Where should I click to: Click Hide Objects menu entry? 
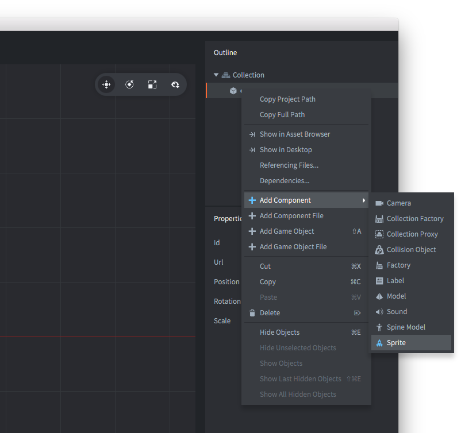point(279,333)
